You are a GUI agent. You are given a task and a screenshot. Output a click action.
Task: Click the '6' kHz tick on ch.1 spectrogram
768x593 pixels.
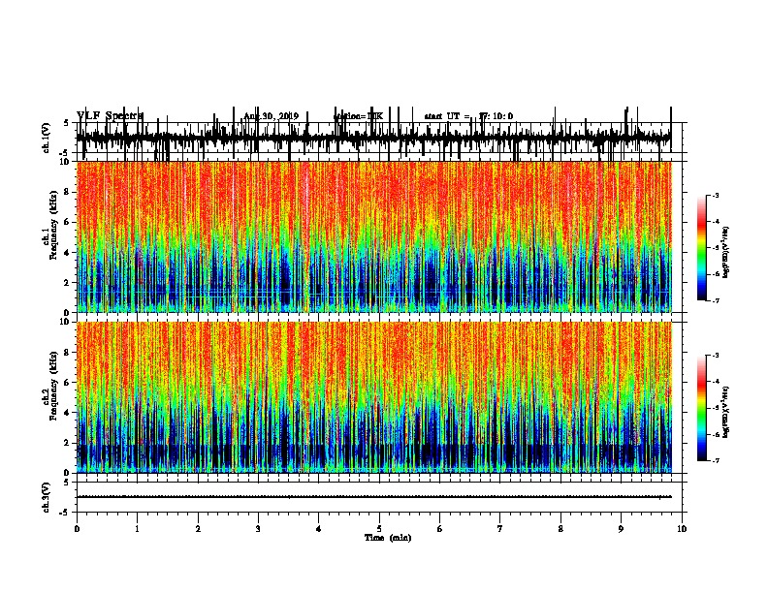[67, 222]
